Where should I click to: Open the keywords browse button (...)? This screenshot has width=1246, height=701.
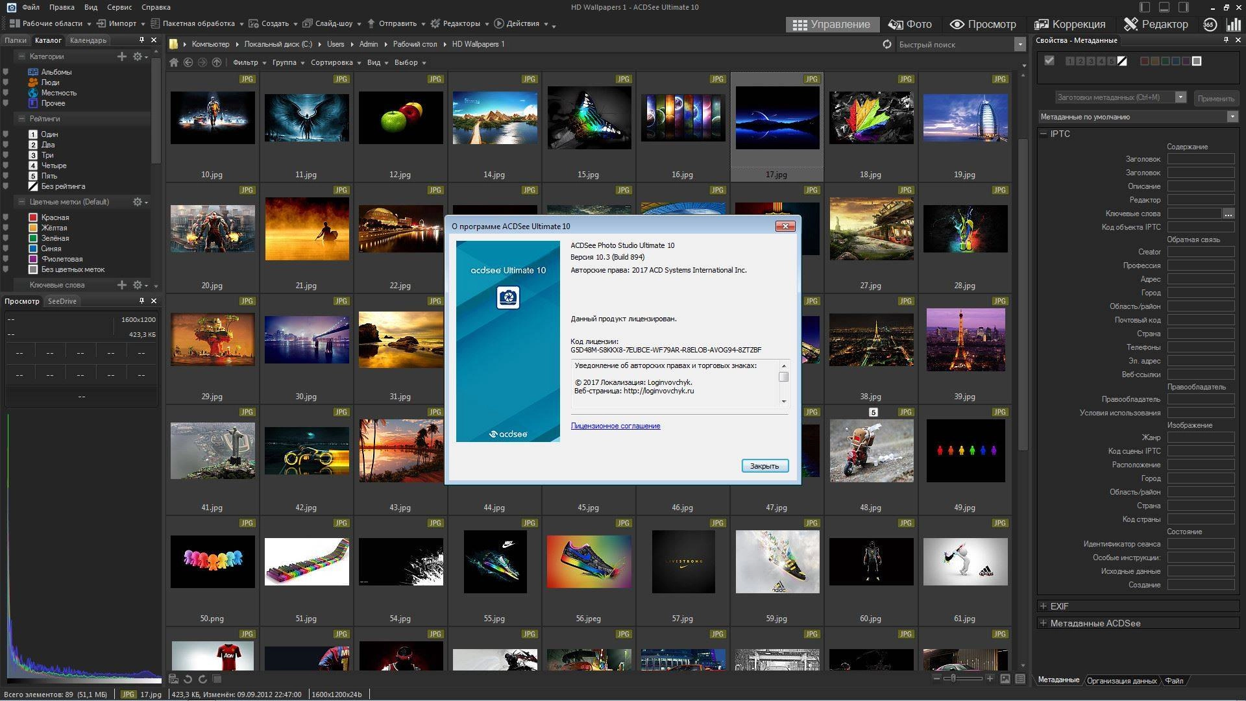[x=1228, y=214]
